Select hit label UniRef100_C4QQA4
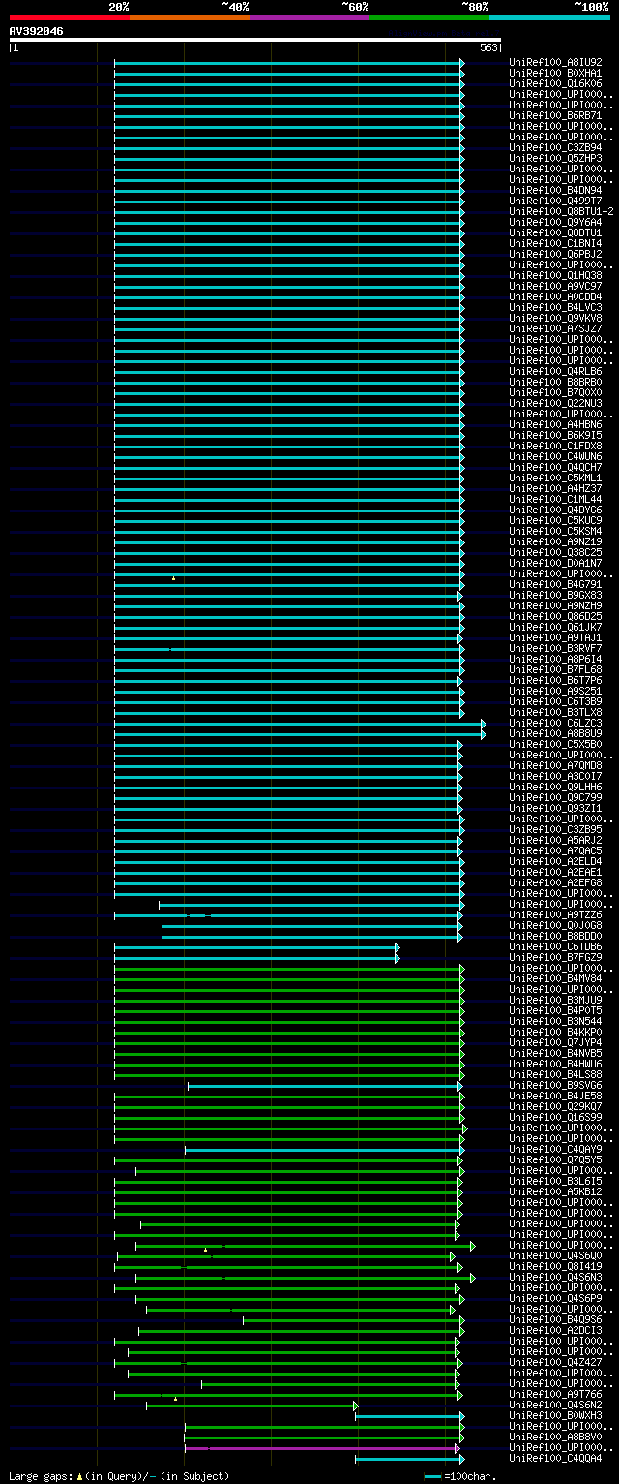Screen dimensions: 619x1484 pos(555,1458)
